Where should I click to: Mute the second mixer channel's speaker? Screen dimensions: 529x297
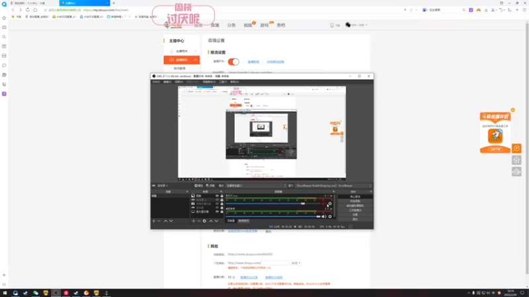(x=324, y=216)
